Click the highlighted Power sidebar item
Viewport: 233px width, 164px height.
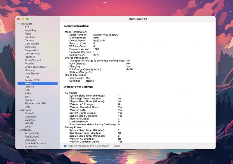pyautogui.click(x=38, y=83)
